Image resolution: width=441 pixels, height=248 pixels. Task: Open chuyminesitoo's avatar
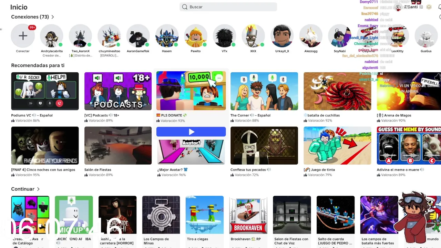(x=109, y=35)
